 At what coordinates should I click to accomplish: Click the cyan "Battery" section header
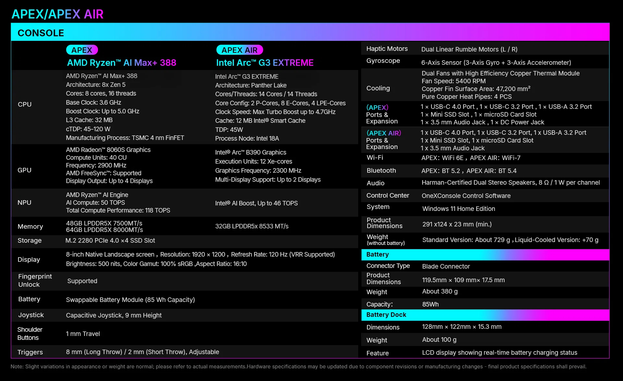coord(485,255)
